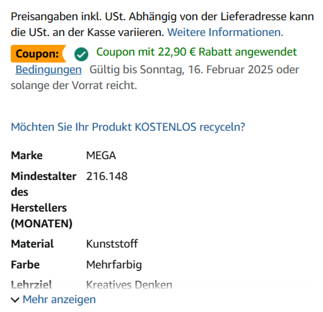323x312 pixels.
Task: Expand details with Mehr anzeigen
Action: 59,299
